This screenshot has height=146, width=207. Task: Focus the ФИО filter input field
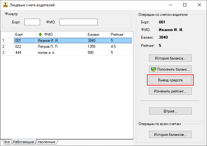pyautogui.click(x=78, y=22)
